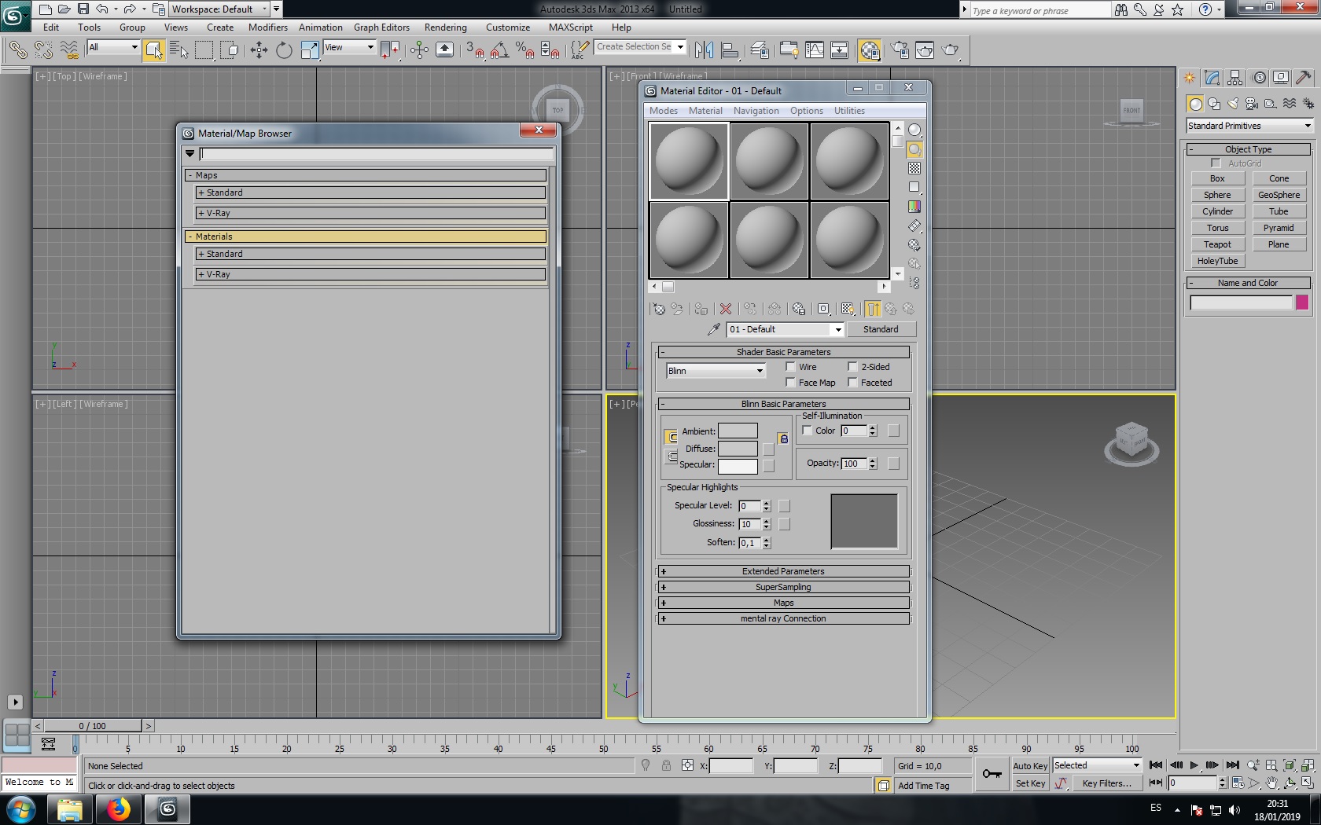Image resolution: width=1321 pixels, height=825 pixels.
Task: Click the Pyramid primitive button
Action: click(1279, 228)
